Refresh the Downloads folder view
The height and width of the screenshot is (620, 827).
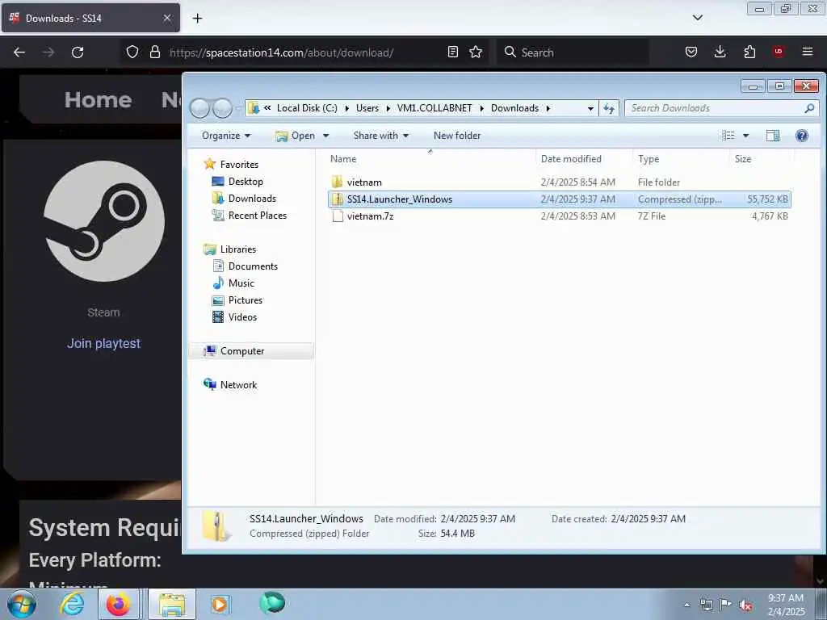tap(609, 108)
